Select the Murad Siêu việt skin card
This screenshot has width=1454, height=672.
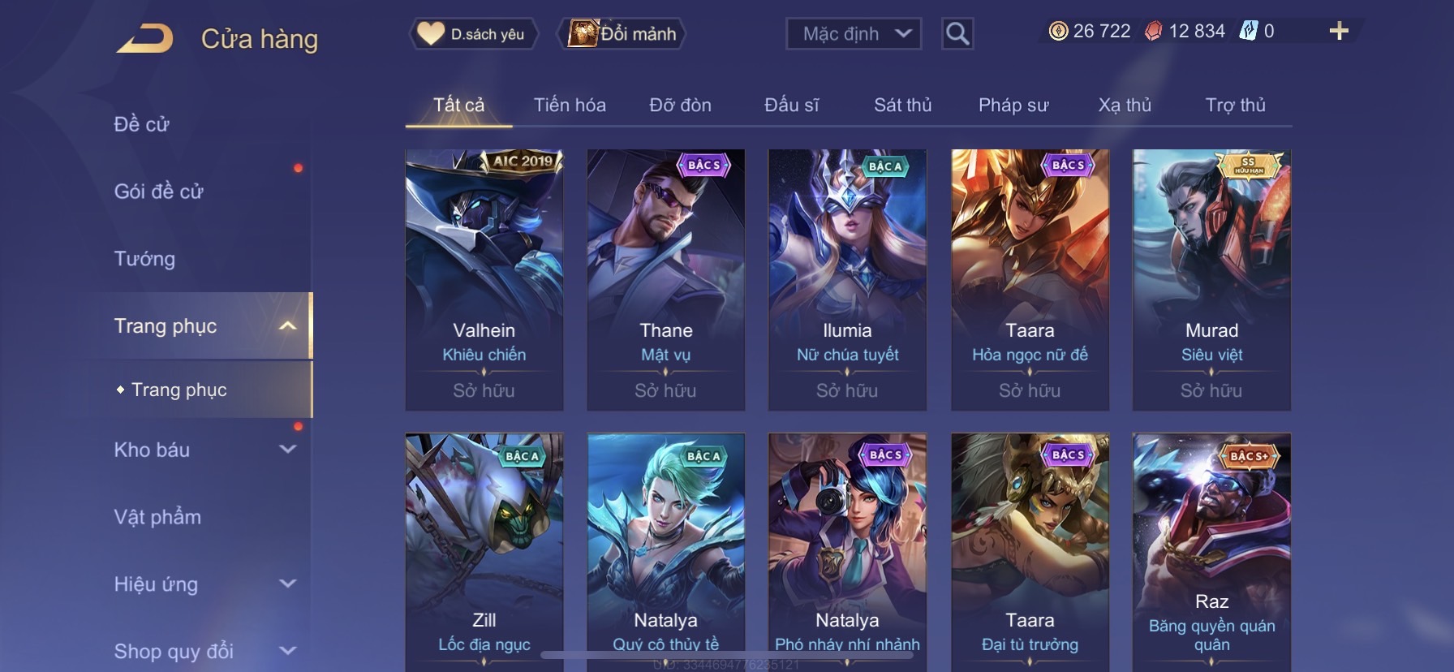tap(1211, 279)
